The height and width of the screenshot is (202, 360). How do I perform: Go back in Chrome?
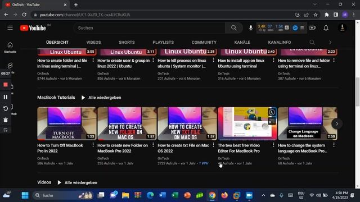tap(6, 15)
